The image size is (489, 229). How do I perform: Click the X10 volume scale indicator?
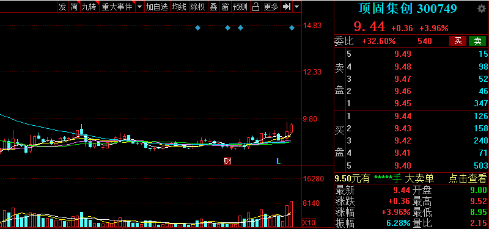(309, 222)
